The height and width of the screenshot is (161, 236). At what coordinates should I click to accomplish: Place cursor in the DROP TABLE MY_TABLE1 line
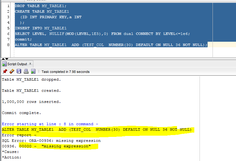click(x=40, y=6)
